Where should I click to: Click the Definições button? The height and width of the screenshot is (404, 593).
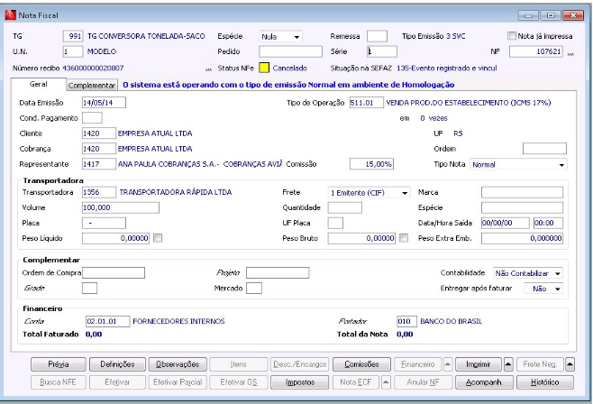[117, 364]
